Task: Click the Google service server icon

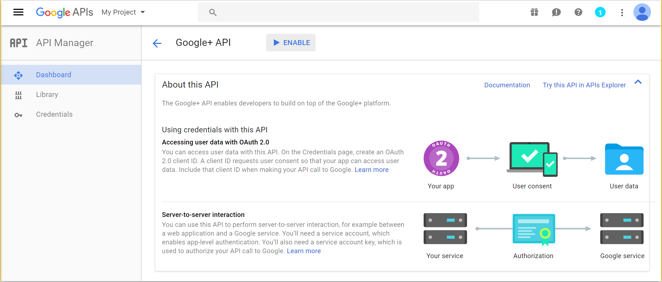Action: pyautogui.click(x=622, y=228)
